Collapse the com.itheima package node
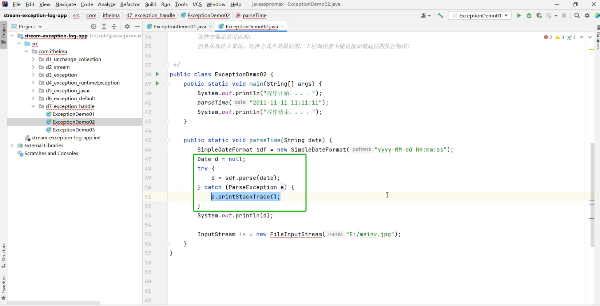Image resolution: width=600 pixels, height=306 pixels. tap(26, 51)
